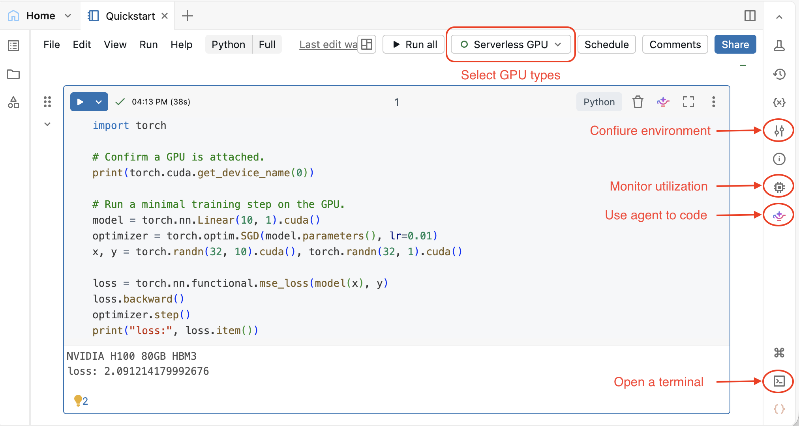Open the File menu
Viewport: 799px width, 426px height.
(52, 45)
